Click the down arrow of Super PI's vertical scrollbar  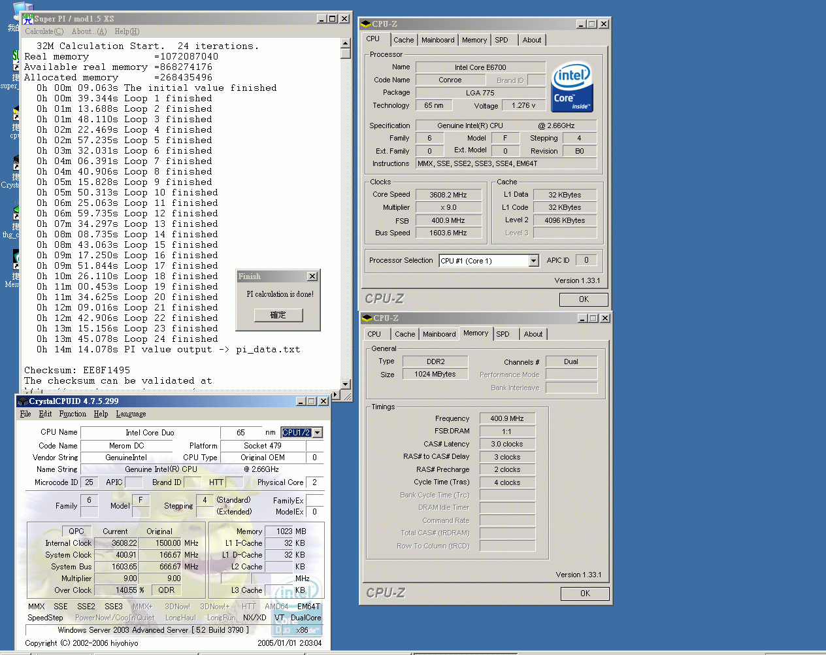(346, 384)
